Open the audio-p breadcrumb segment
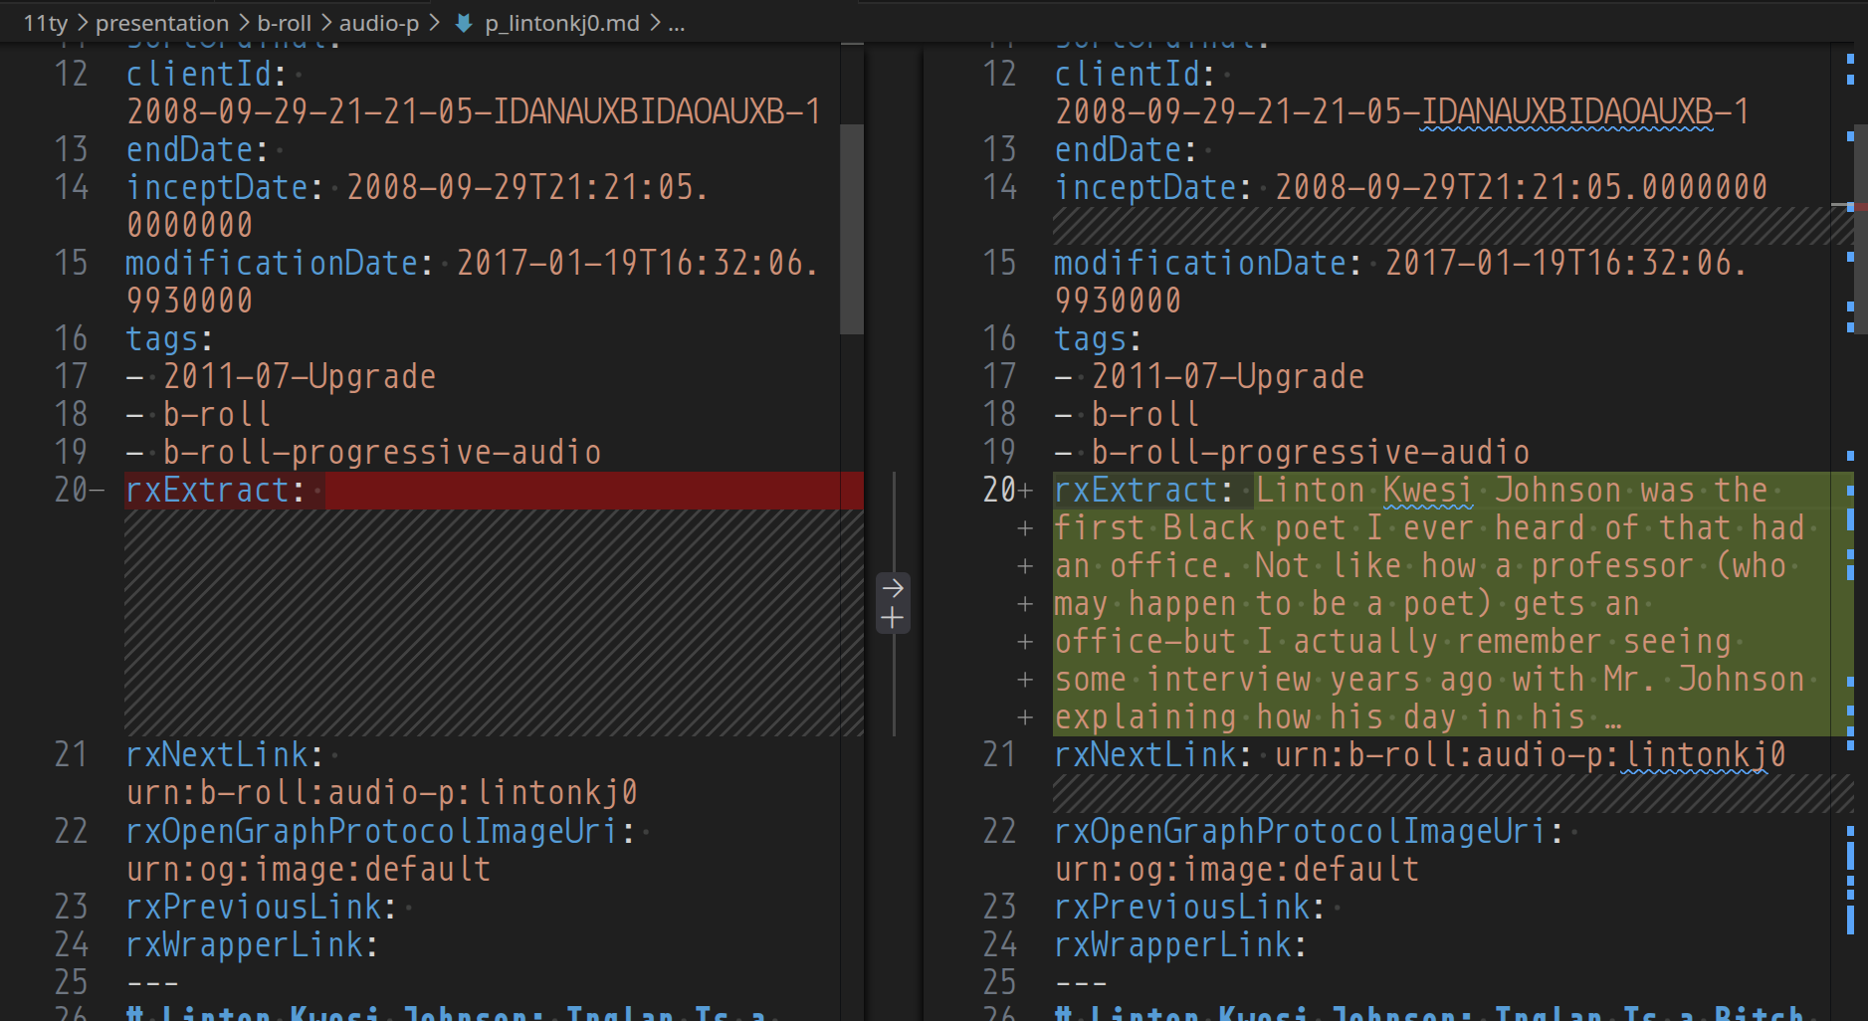1868x1021 pixels. (x=379, y=23)
